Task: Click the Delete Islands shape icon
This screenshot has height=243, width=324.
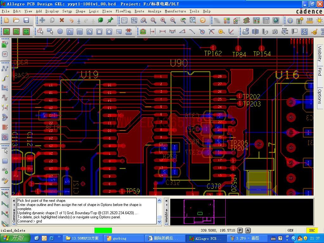Action: (x=128, y=32)
